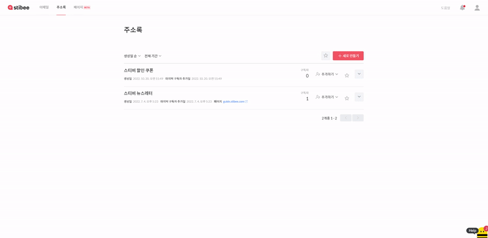This screenshot has width=488, height=238.
Task: Open the Help chat bee widget
Action: tap(477, 231)
